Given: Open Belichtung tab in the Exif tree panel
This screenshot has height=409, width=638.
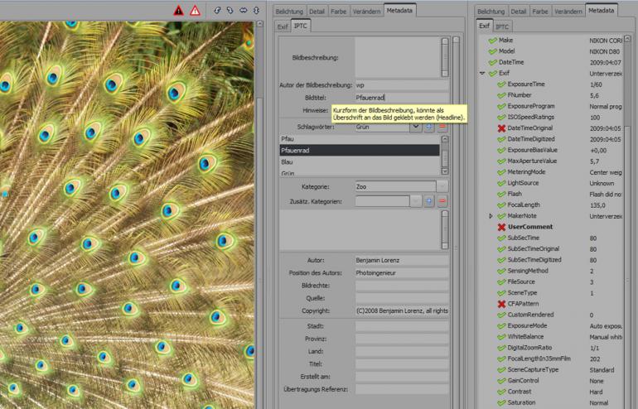Looking at the screenshot, I should coord(491,12).
